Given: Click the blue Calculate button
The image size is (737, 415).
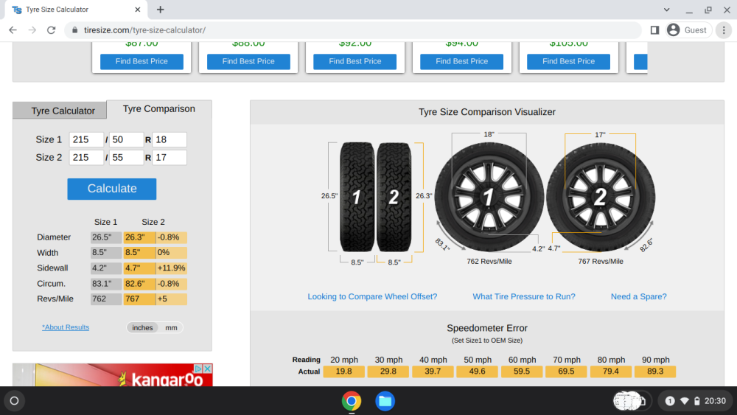Looking at the screenshot, I should pyautogui.click(x=112, y=189).
